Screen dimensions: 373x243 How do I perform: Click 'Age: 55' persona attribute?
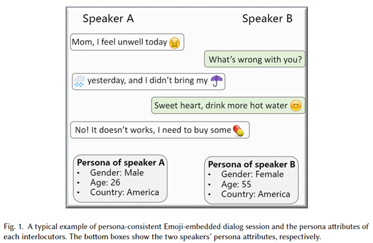[x=236, y=184]
